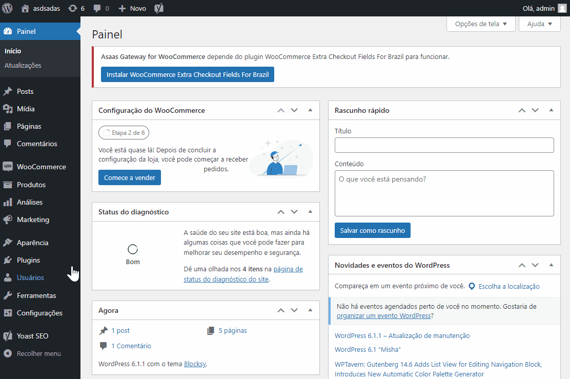Click the Páginas icon in sidebar

[8, 126]
